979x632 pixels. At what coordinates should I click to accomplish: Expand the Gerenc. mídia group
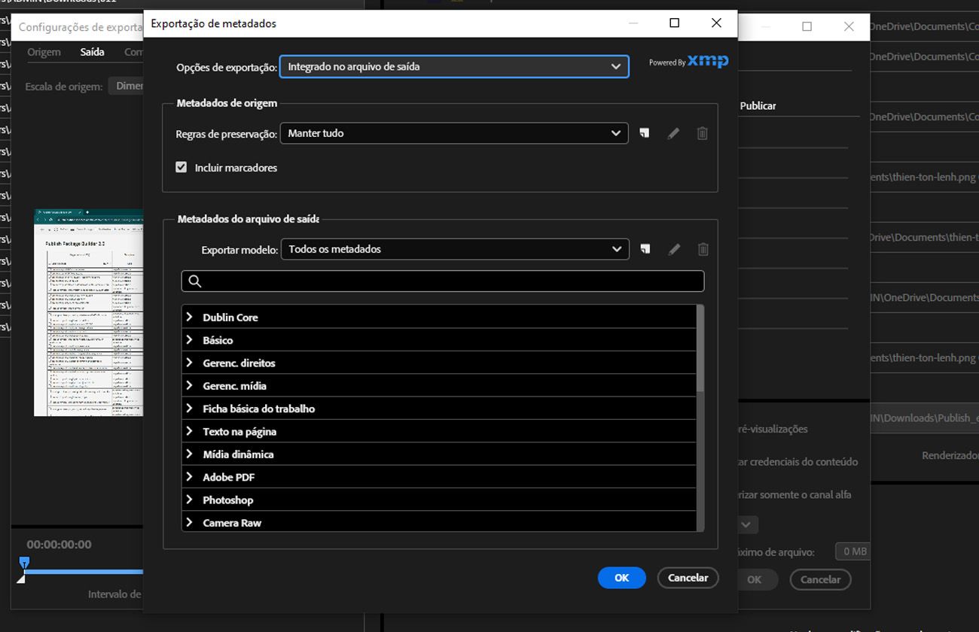tap(189, 386)
